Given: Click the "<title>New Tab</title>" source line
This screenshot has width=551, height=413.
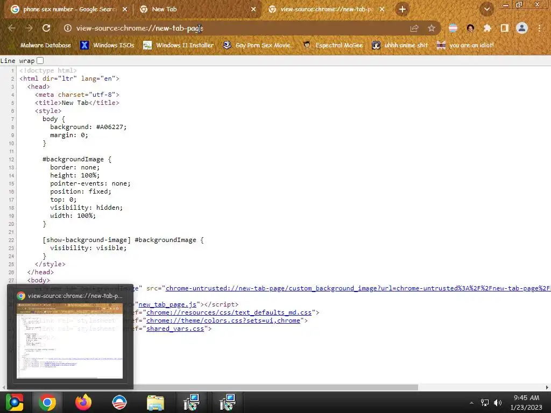Looking at the screenshot, I should point(77,103).
